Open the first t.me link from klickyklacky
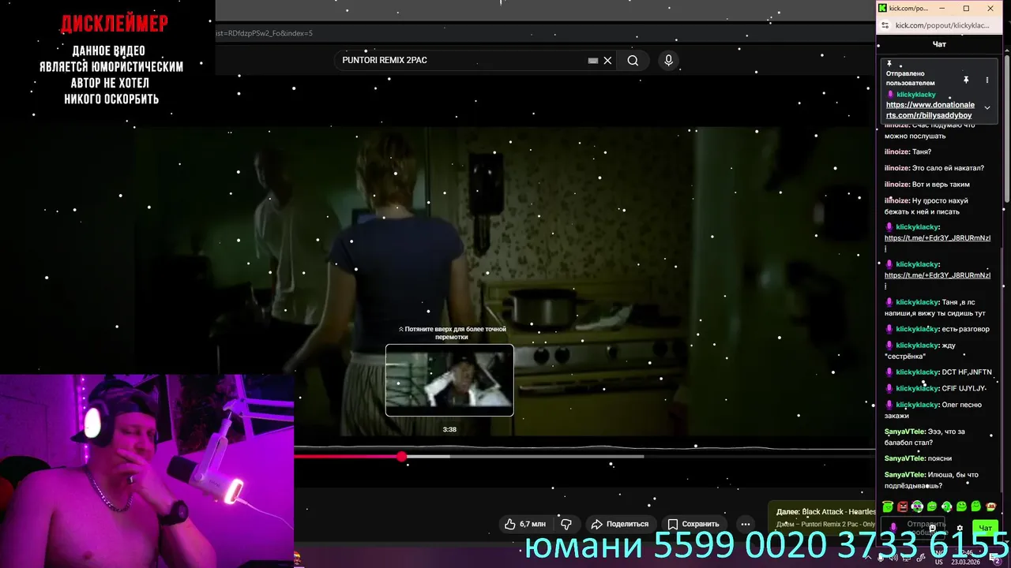 [938, 242]
